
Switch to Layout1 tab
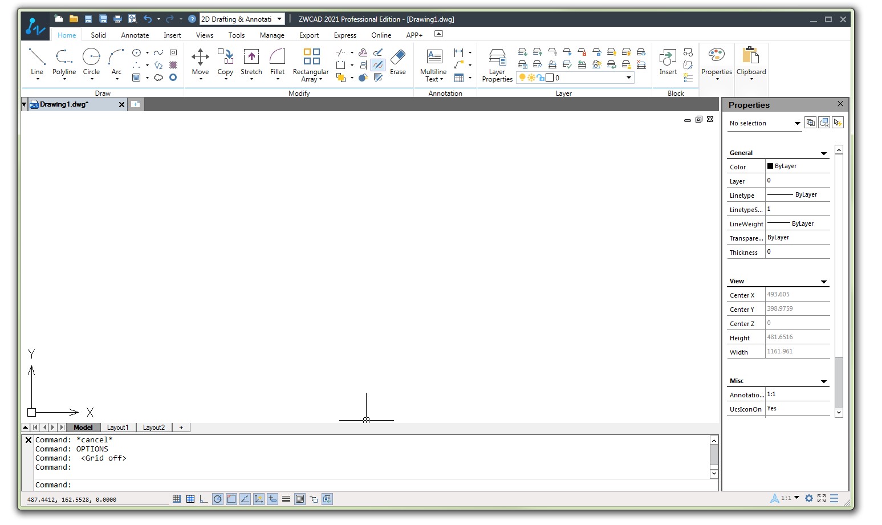pyautogui.click(x=118, y=428)
